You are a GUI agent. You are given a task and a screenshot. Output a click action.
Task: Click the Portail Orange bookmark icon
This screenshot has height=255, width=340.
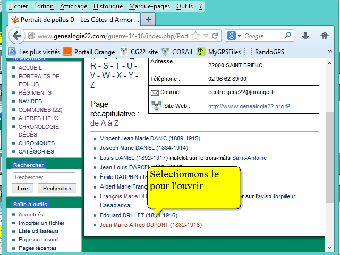pyautogui.click(x=67, y=52)
